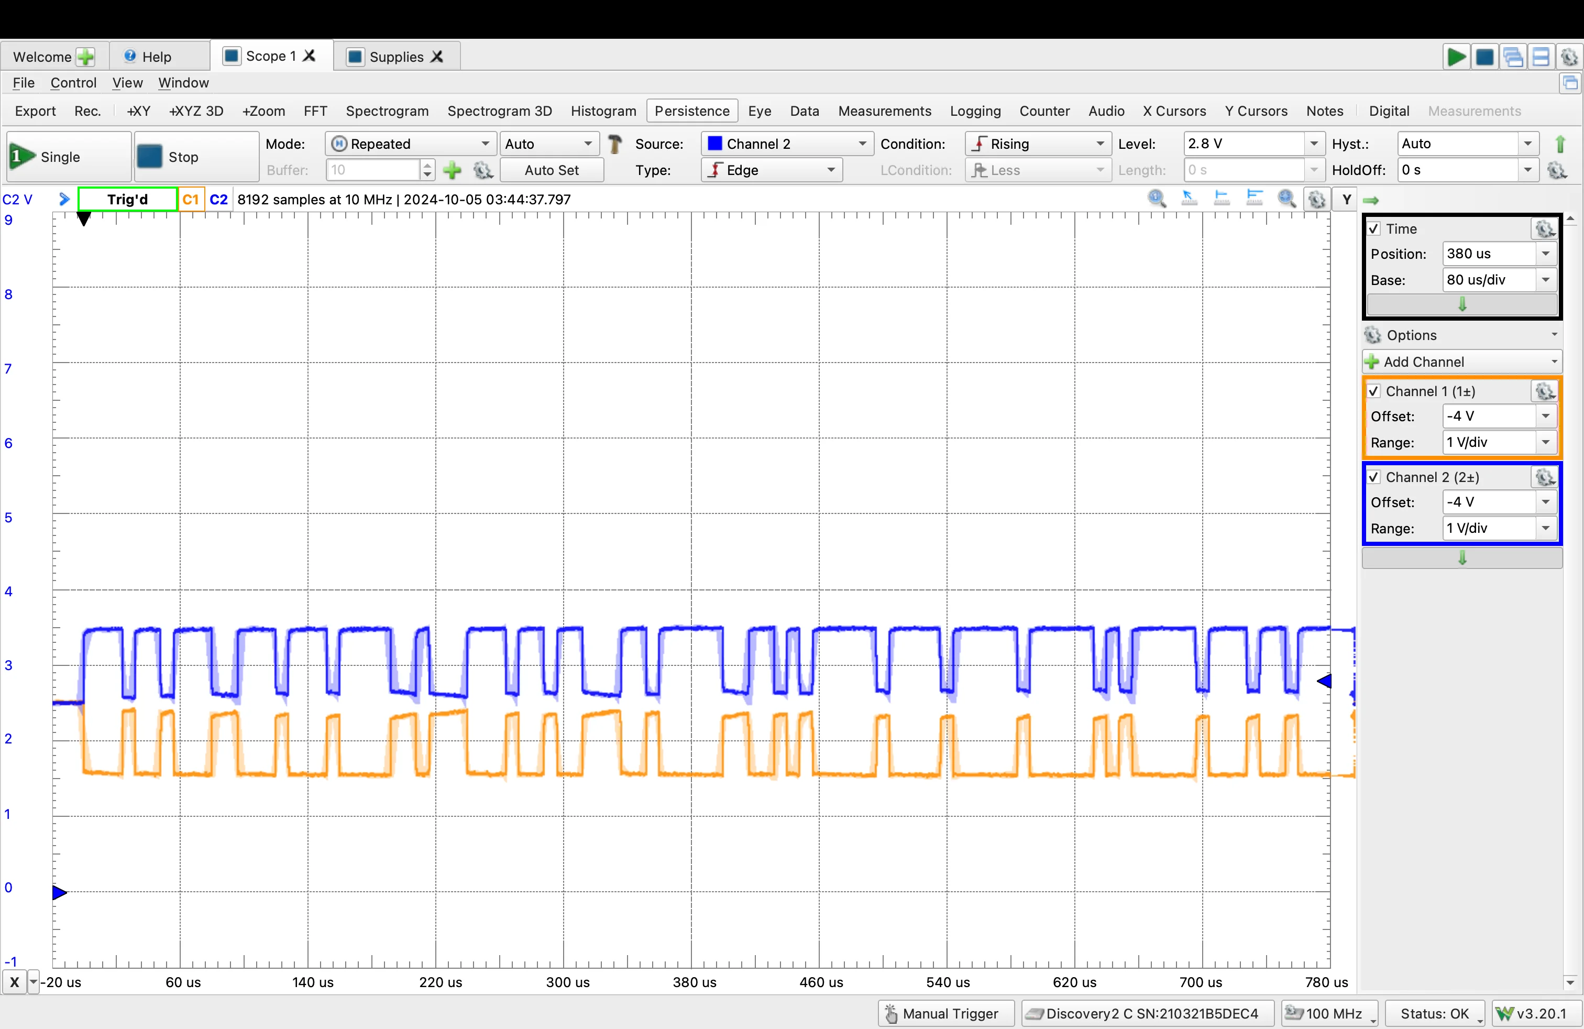This screenshot has height=1029, width=1584.
Task: Toggle the C2 channel indicator
Action: pyautogui.click(x=218, y=200)
